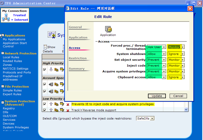The width and height of the screenshot is (203, 140).
Task: Click the Application icon in the Edit Rule dialog
Action: pyautogui.click(x=108, y=29)
